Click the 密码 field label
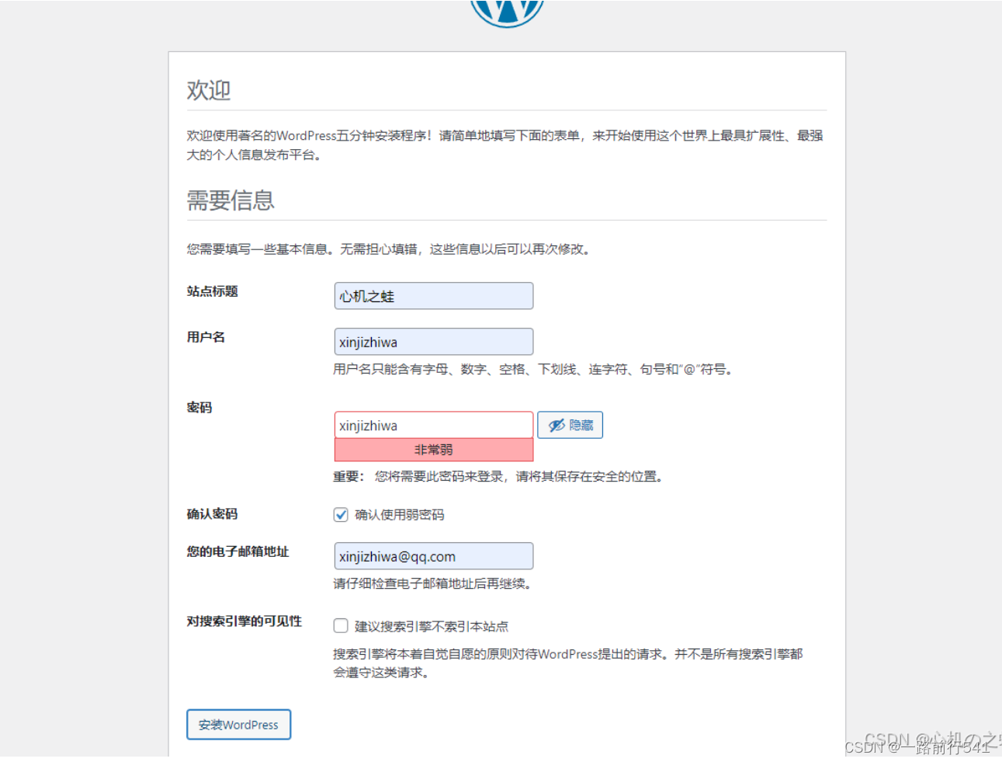 point(199,407)
